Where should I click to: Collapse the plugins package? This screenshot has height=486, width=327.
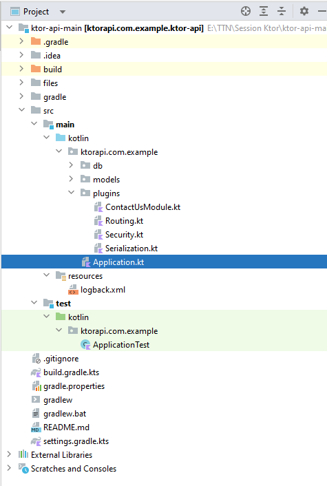pyautogui.click(x=72, y=193)
